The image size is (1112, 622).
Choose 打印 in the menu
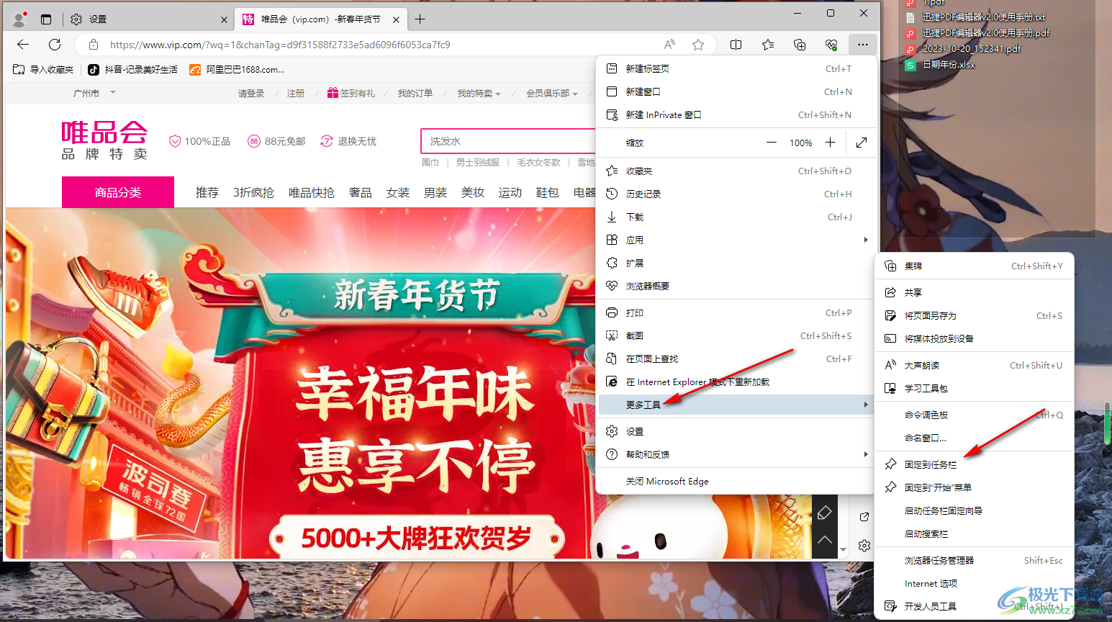(x=736, y=312)
